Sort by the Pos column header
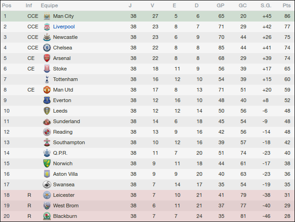The height and width of the screenshot is (222, 295). pos(7,5)
